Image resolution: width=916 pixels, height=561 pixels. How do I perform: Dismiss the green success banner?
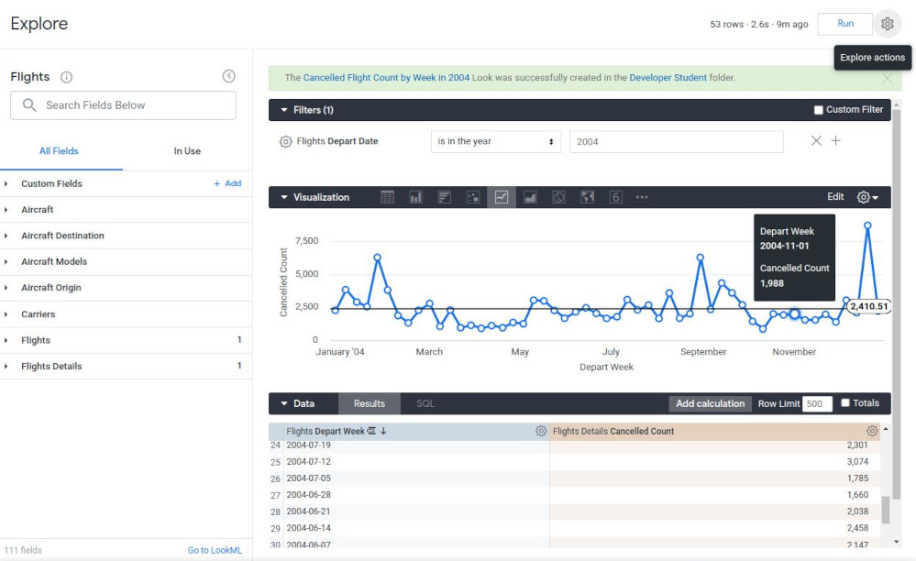(x=888, y=78)
